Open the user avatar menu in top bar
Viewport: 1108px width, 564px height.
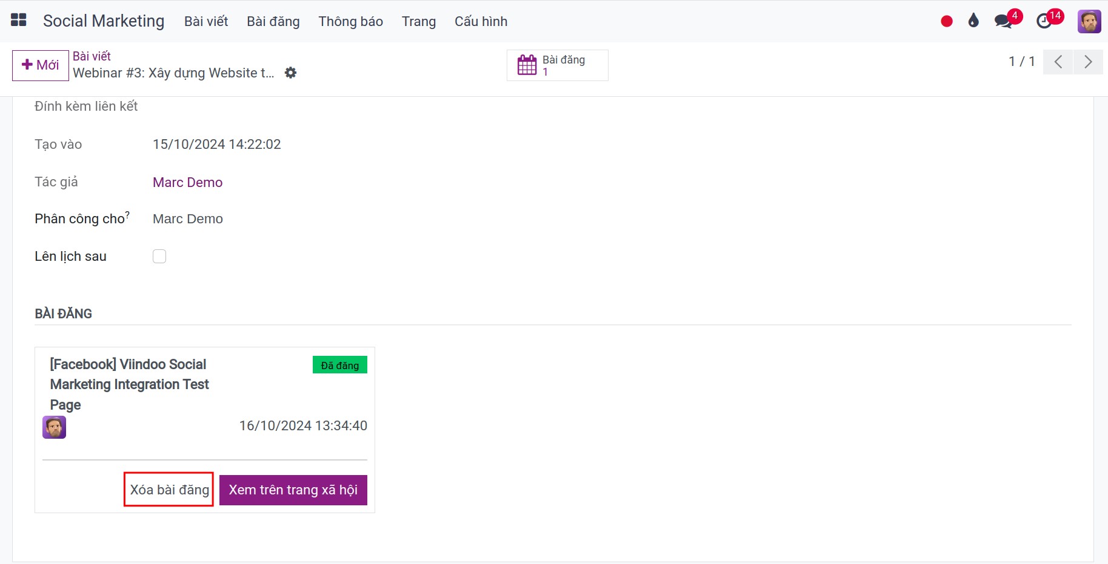(1089, 21)
